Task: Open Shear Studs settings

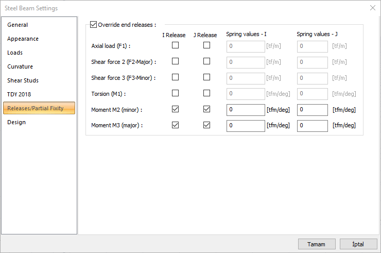Action: (23, 80)
